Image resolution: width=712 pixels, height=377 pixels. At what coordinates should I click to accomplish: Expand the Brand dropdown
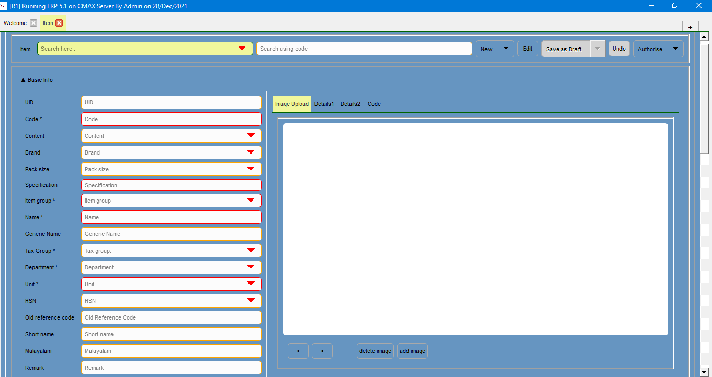pos(251,152)
